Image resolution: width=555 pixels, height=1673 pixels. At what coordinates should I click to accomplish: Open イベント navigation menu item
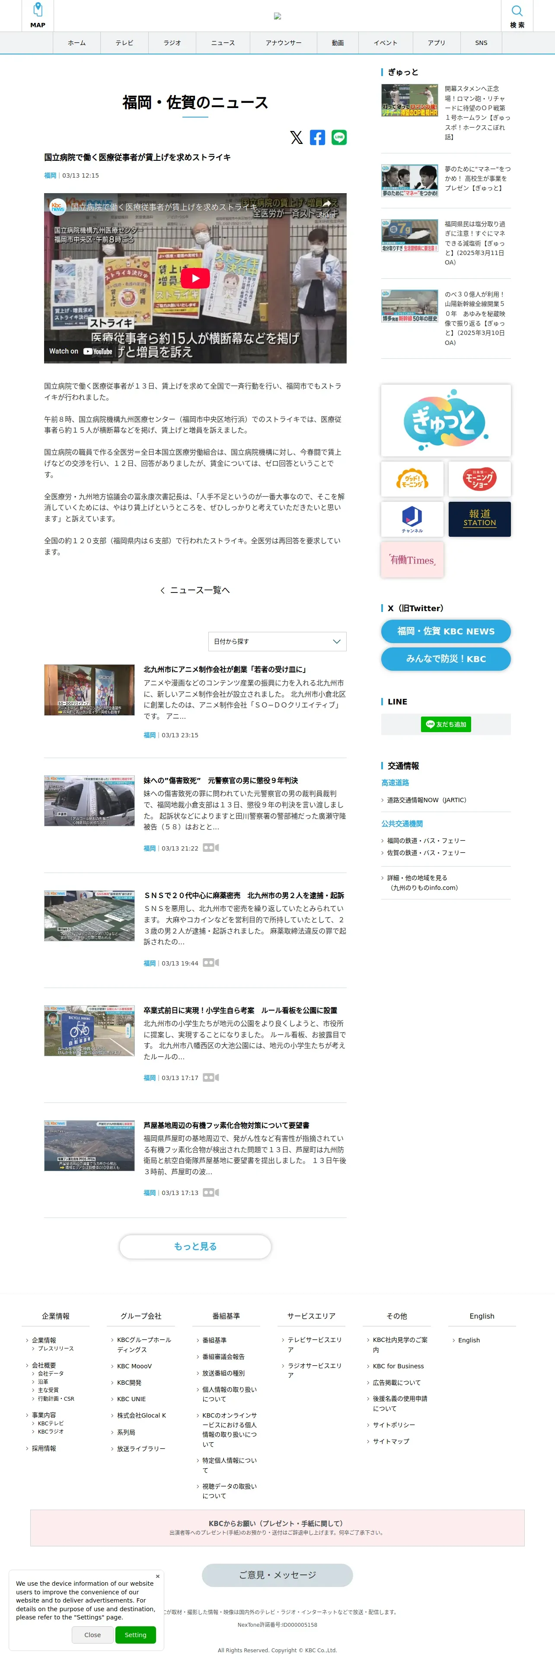click(x=386, y=43)
